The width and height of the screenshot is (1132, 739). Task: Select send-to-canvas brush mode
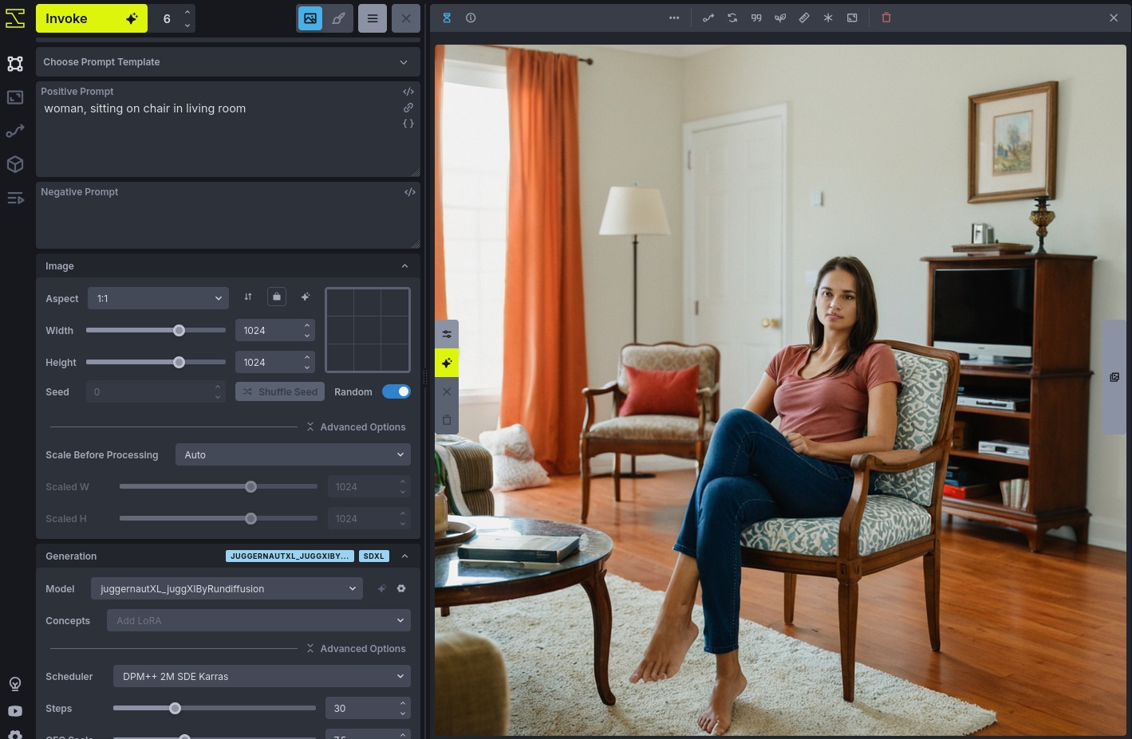(338, 18)
